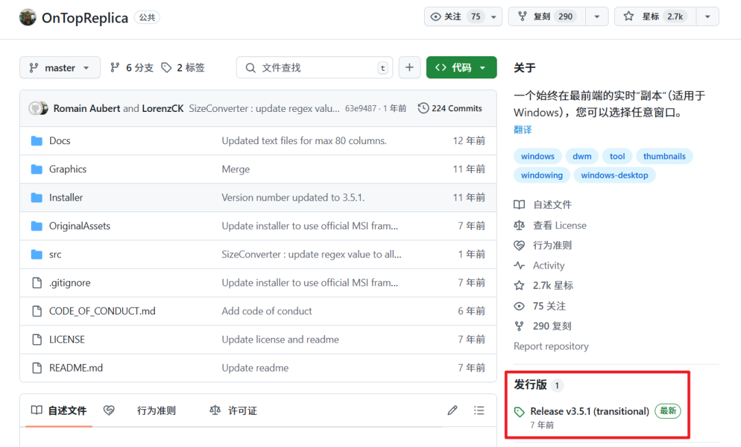Open Romain Aubert author link
The height and width of the screenshot is (447, 741).
click(x=86, y=108)
